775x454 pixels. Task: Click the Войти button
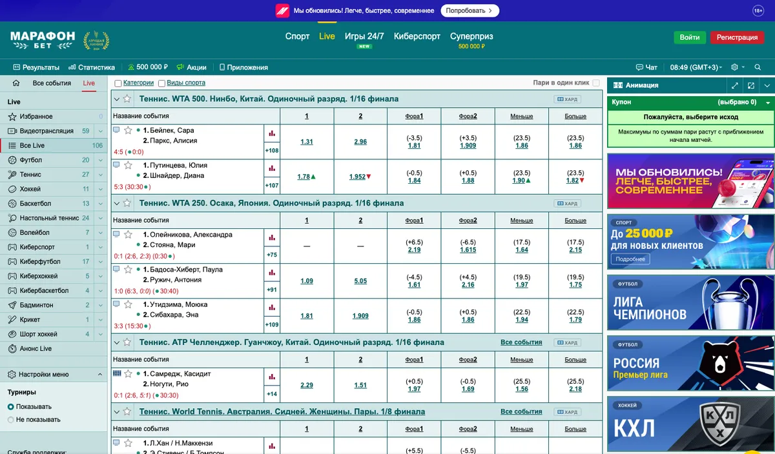(690, 37)
